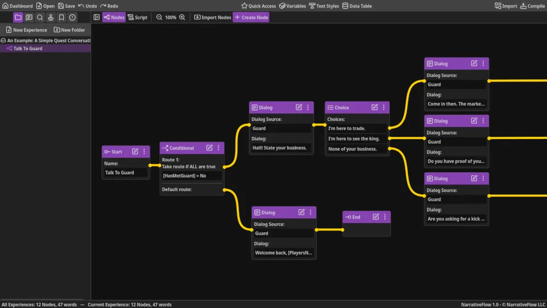Screen dimensions: 547x308
Task: Open Conditional node options menu
Action: tap(218, 148)
